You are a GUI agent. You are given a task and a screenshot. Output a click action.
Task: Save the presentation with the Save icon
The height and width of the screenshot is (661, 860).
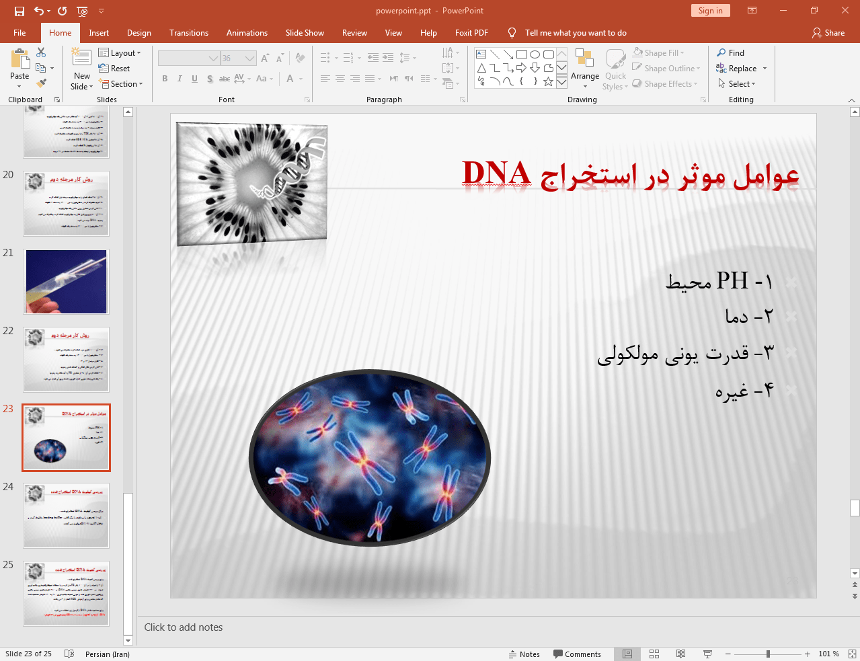(x=19, y=11)
